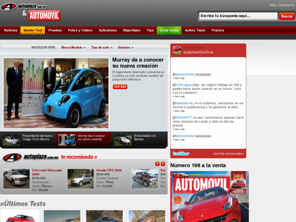Open the Marca/Modelo dropdown
The width and height of the screenshot is (296, 222).
pos(73,47)
